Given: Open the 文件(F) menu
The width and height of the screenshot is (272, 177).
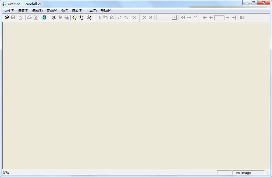Looking at the screenshot, I should tap(9, 11).
